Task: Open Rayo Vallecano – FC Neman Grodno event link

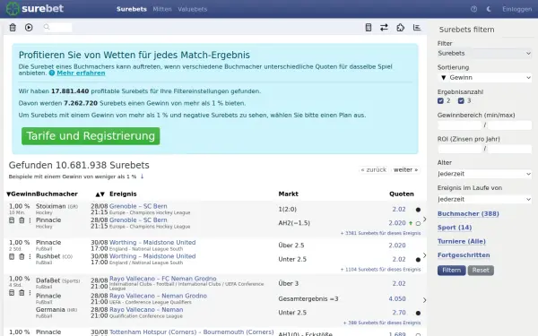Action: 162,279
